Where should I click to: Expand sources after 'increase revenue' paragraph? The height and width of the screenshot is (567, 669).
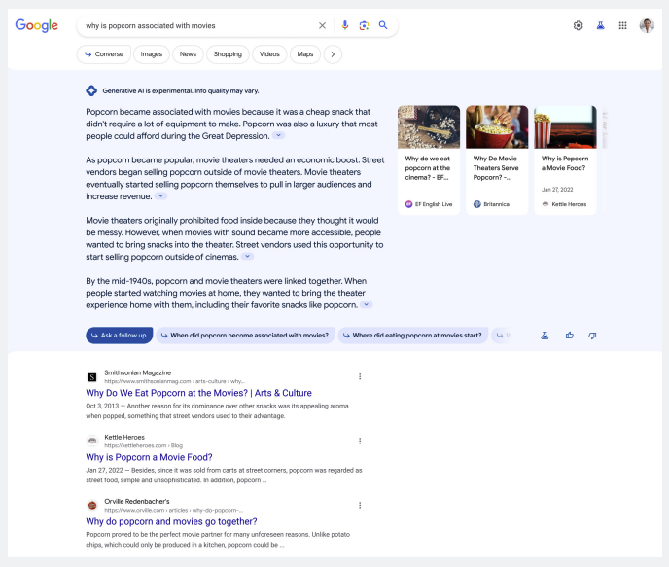[x=161, y=196]
